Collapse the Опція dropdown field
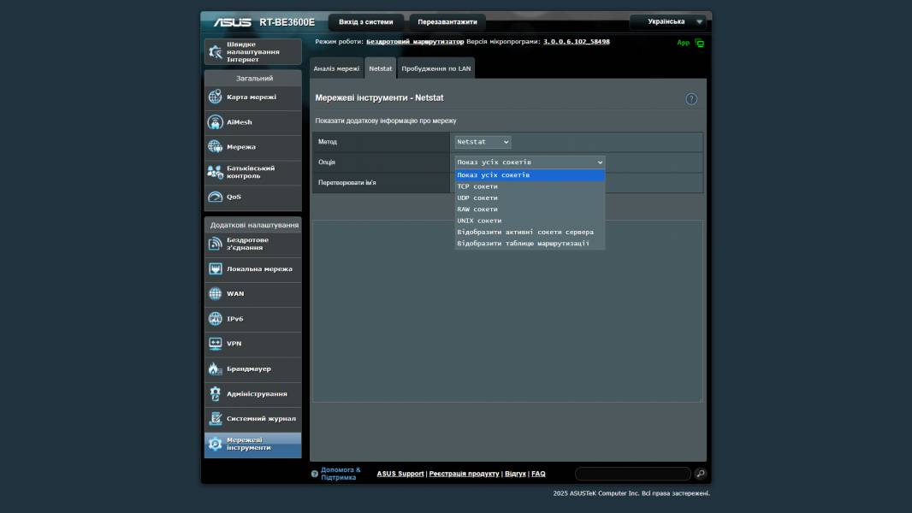Screen dimensions: 912x513 (x=530, y=162)
